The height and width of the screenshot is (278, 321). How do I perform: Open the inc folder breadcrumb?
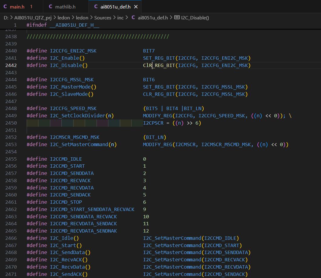[x=120, y=18]
